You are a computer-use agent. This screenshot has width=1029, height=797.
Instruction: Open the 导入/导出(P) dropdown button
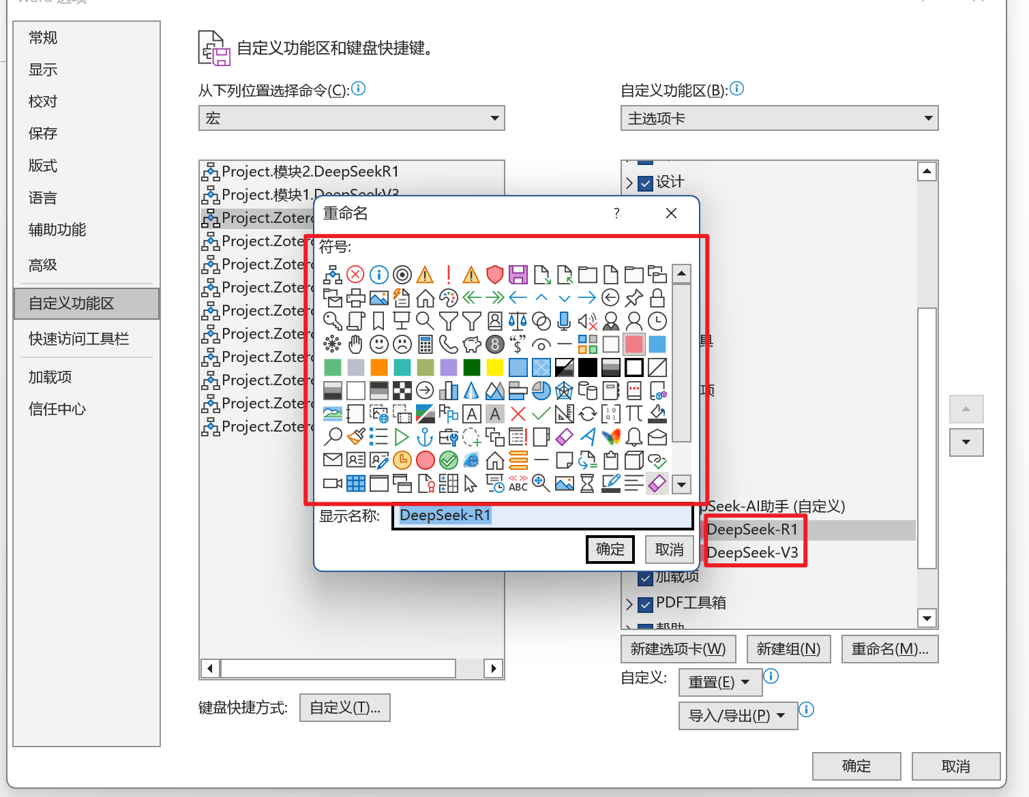(738, 716)
